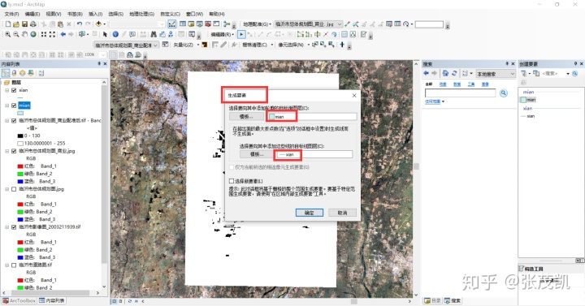585x306 pixels.
Task: Click the Search panel back arrow
Action: point(427,73)
